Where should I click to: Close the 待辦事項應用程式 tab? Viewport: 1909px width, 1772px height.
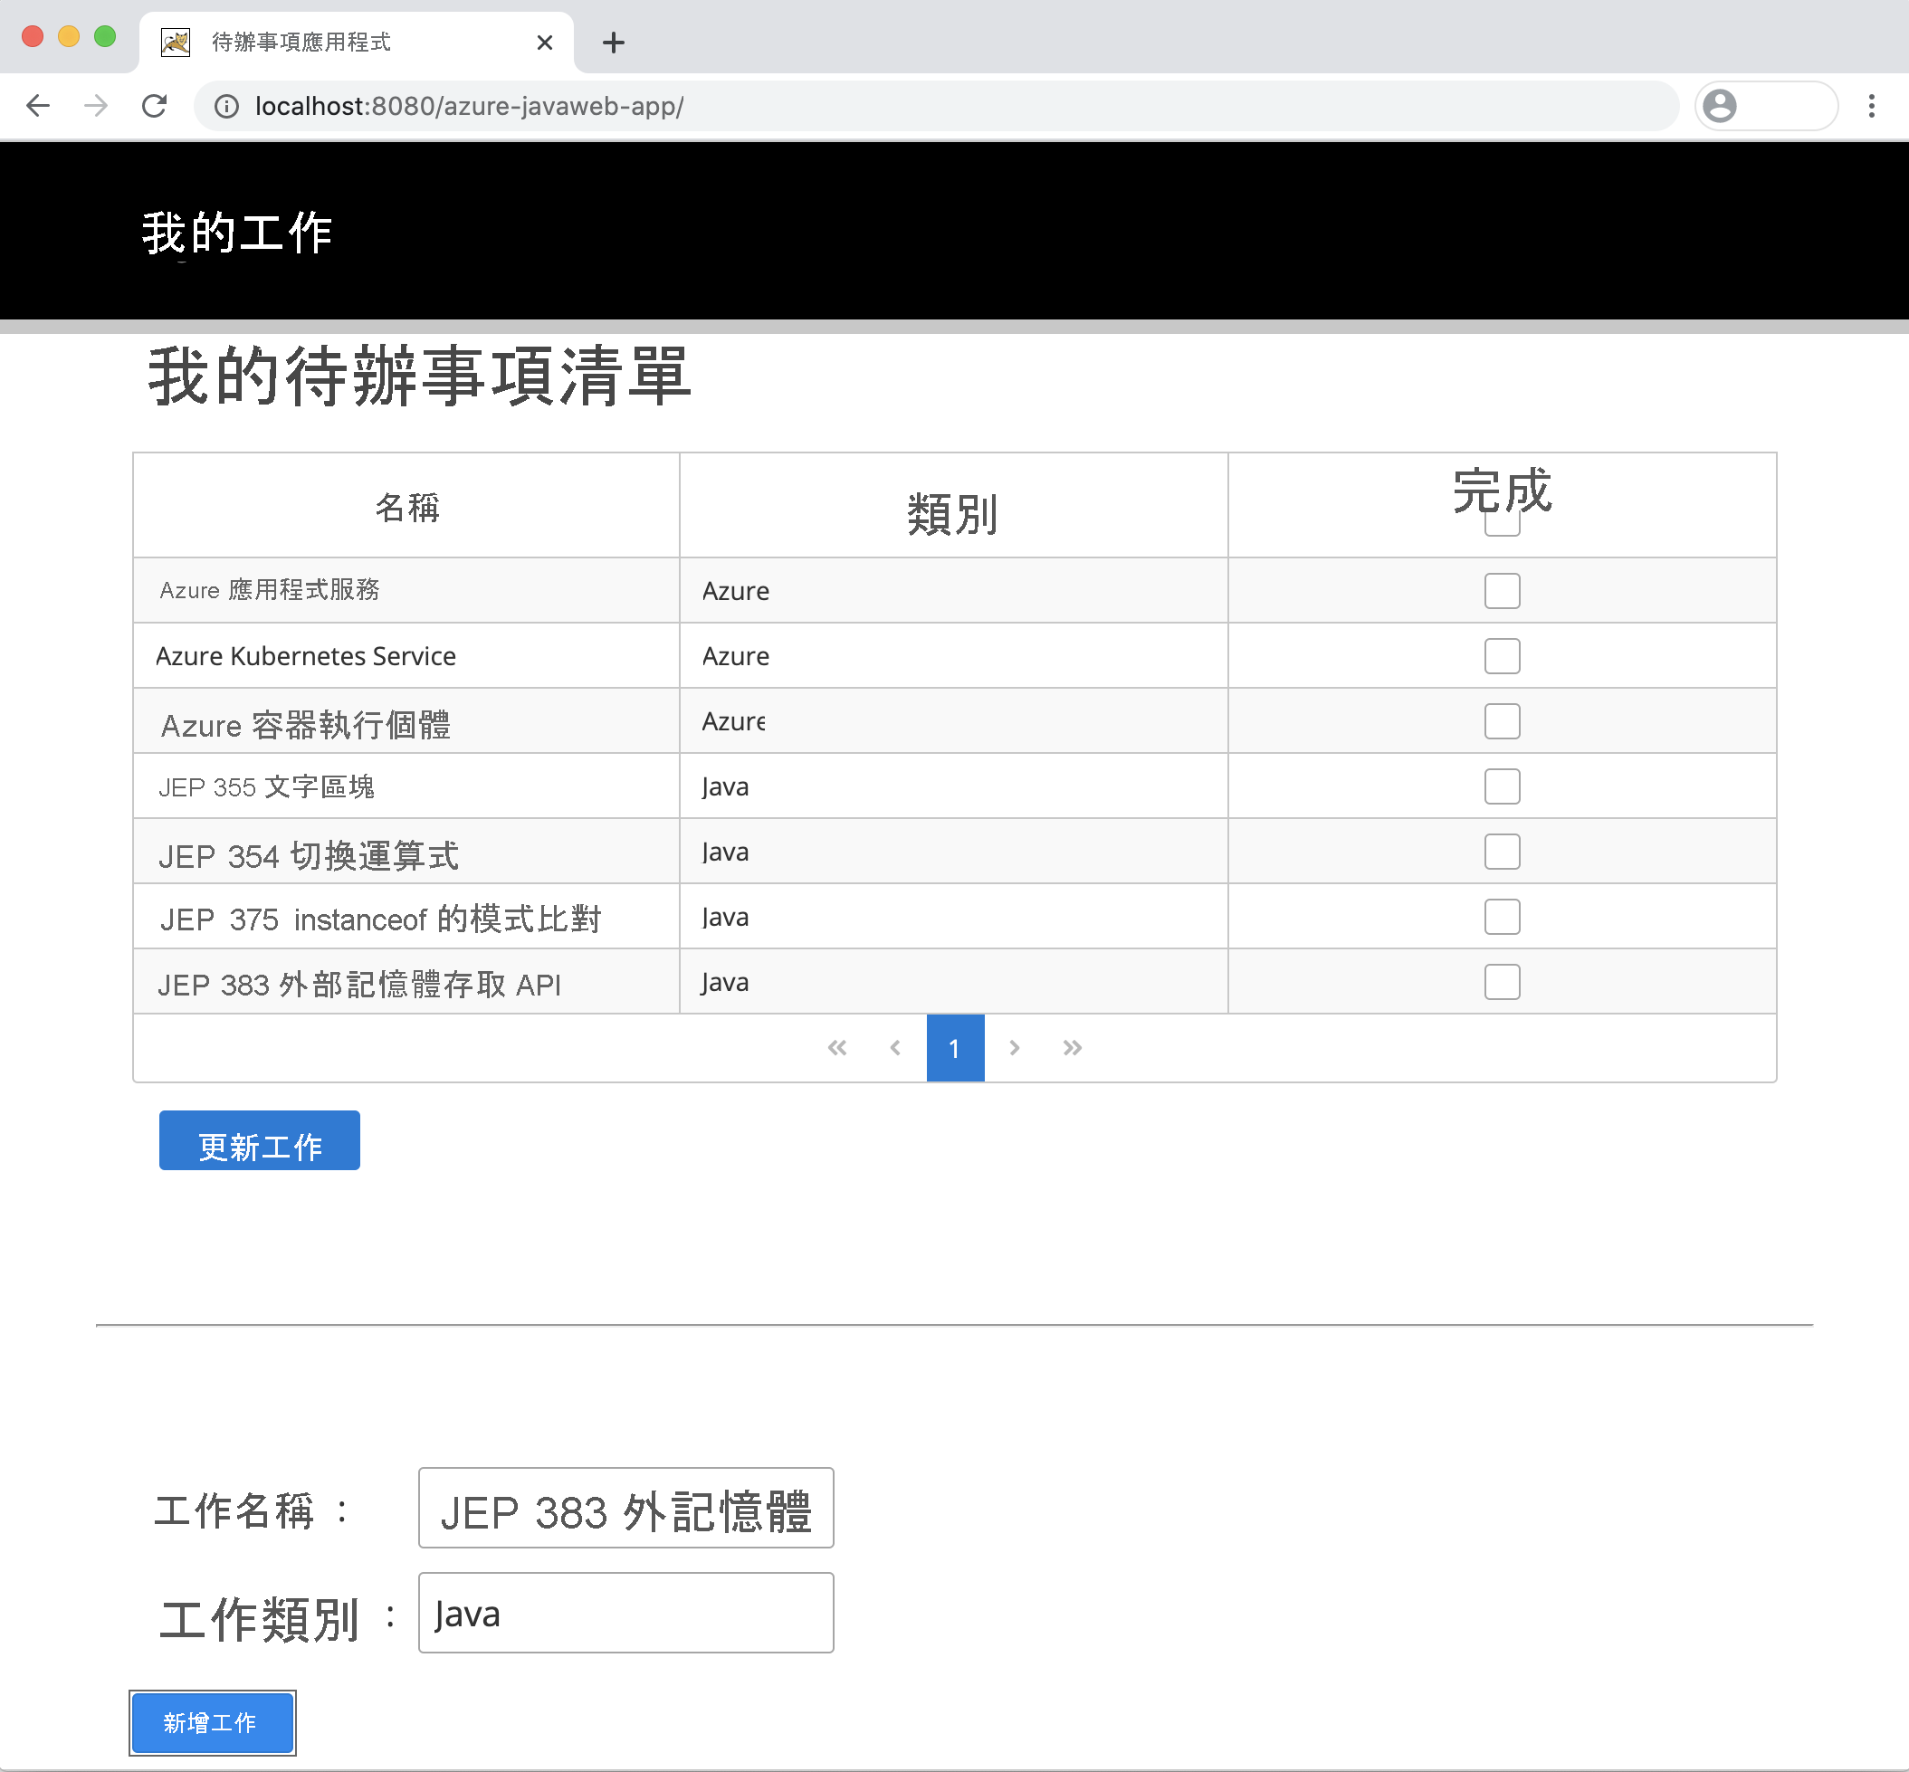pos(545,43)
